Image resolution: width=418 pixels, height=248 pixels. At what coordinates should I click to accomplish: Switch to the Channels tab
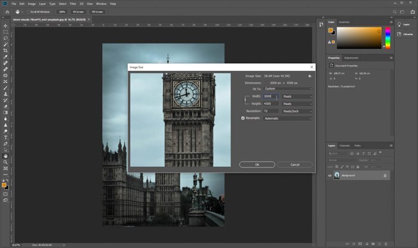[x=345, y=145]
